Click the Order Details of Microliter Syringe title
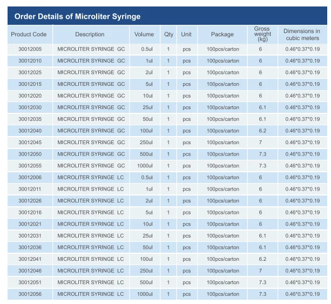 77,16
